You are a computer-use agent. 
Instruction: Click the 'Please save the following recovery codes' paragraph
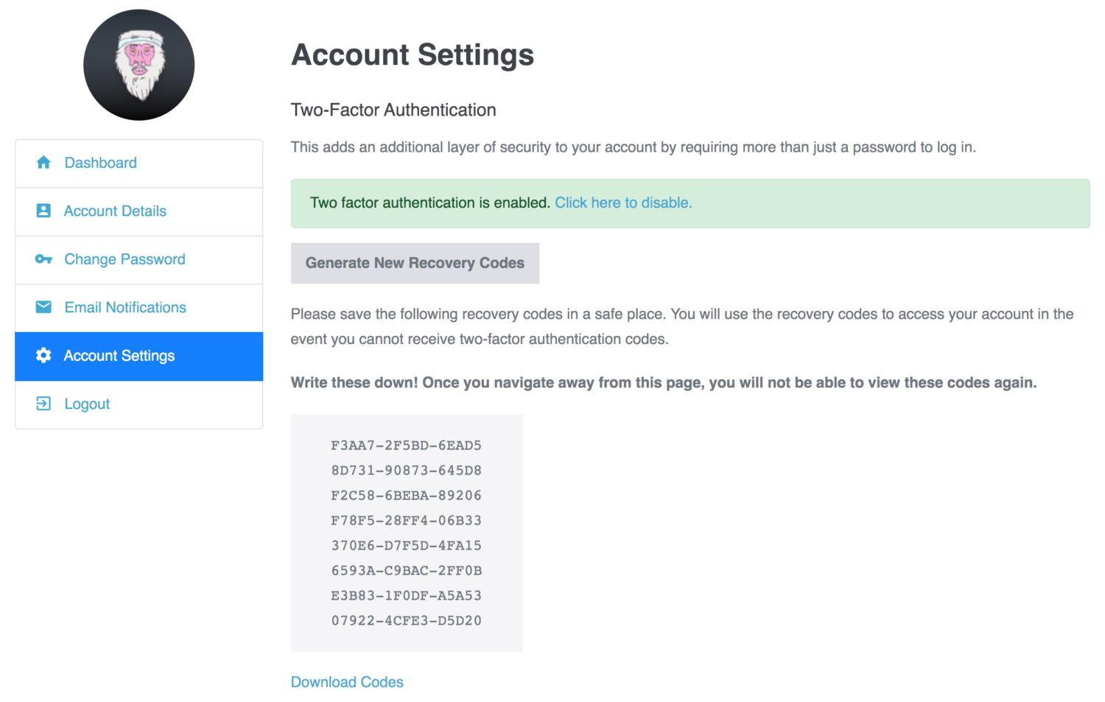682,326
